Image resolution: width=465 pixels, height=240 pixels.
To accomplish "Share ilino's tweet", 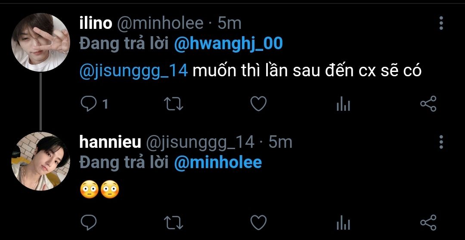I will [428, 104].
